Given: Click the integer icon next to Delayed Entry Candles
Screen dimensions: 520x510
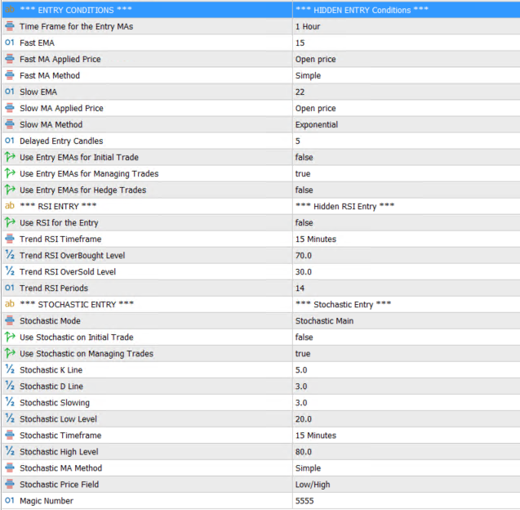Looking at the screenshot, I should point(10,141).
